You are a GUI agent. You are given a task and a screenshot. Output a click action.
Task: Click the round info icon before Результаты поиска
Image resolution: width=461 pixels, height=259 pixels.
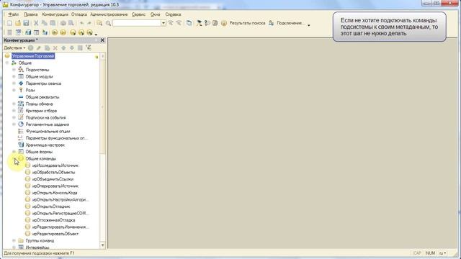coord(224,23)
